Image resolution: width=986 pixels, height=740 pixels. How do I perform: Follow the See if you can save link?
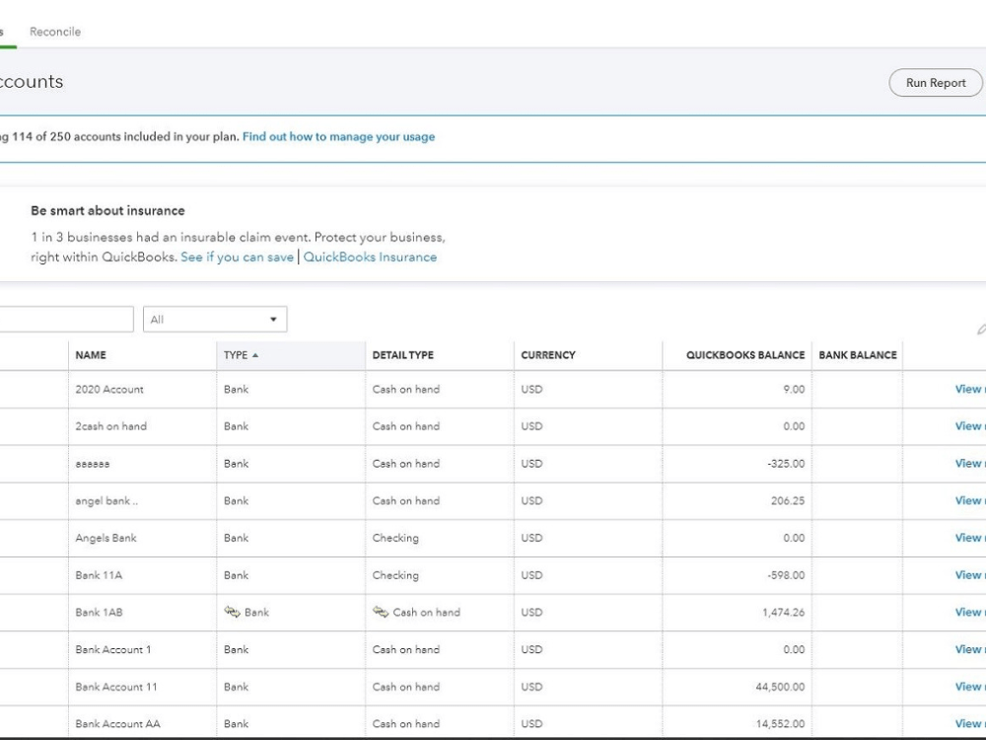[x=237, y=257]
